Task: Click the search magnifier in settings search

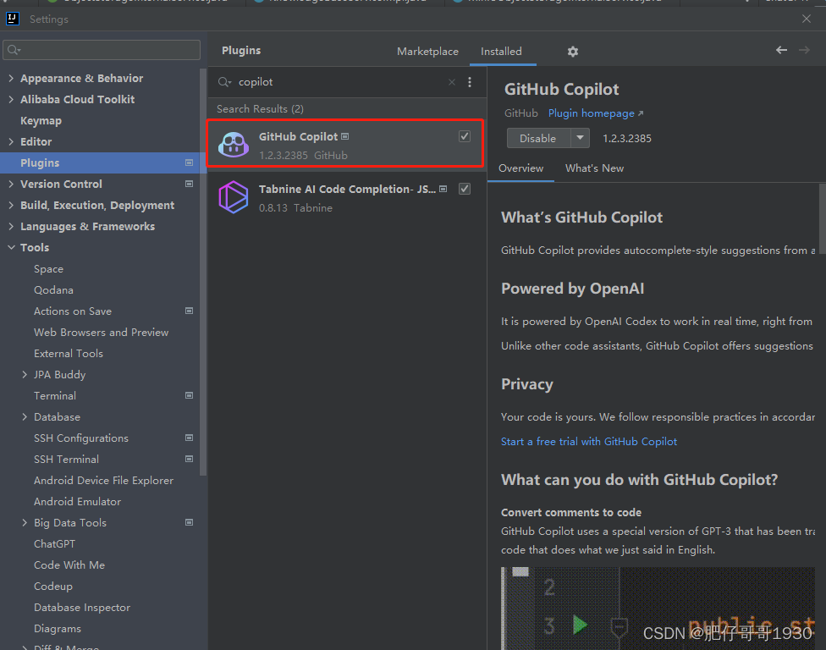Action: point(14,50)
